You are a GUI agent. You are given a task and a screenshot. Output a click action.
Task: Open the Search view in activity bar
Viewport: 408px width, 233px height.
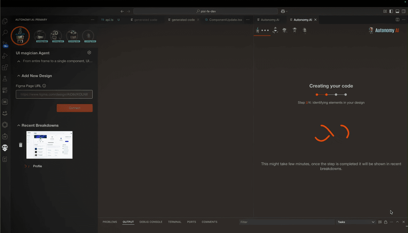coord(5,33)
